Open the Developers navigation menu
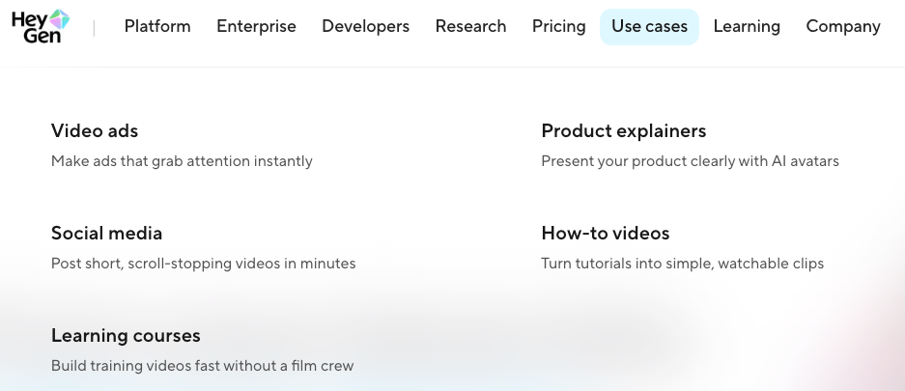 [365, 27]
